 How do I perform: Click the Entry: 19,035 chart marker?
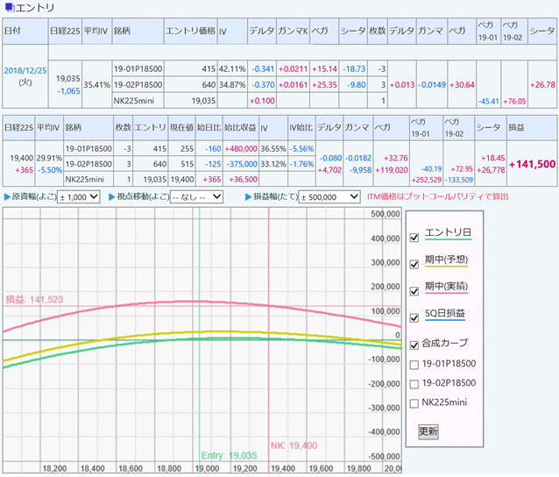click(x=229, y=456)
